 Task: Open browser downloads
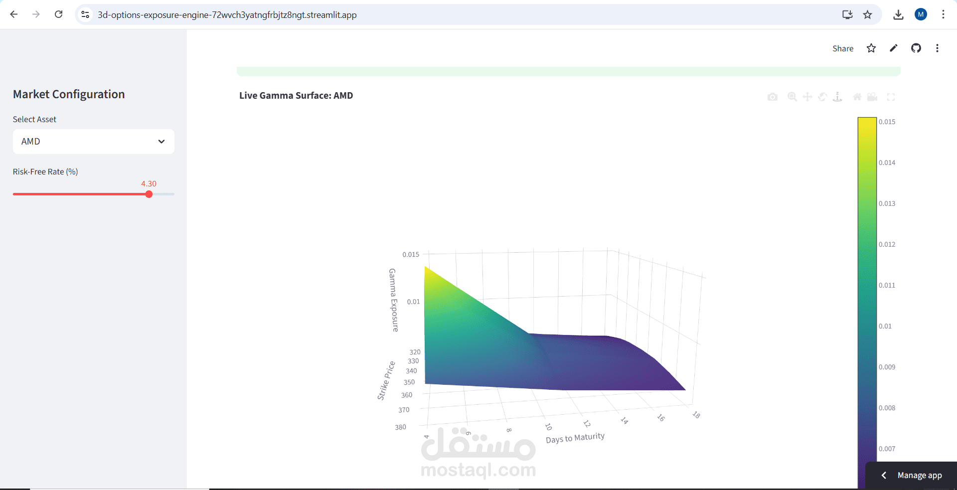pos(898,14)
